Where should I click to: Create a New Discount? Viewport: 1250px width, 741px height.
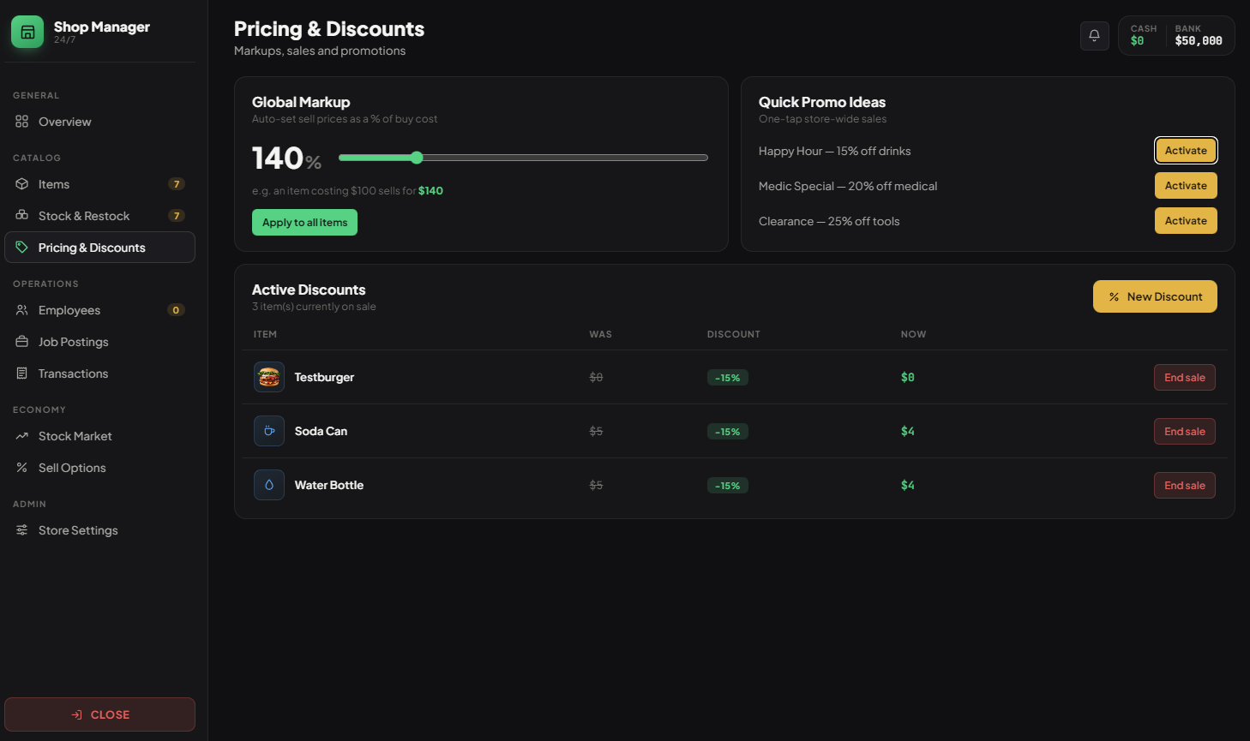pyautogui.click(x=1155, y=296)
